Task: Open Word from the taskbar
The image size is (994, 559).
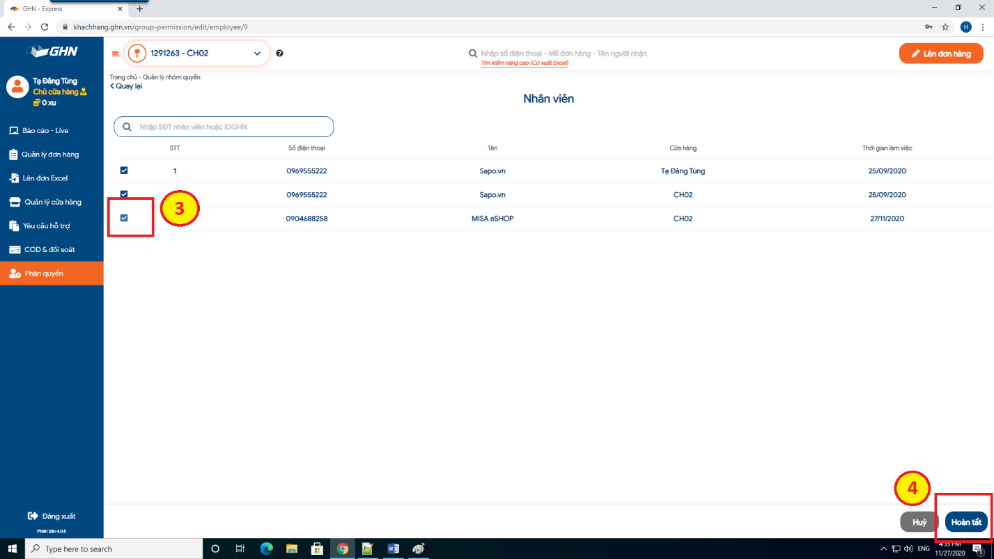Action: pos(393,549)
